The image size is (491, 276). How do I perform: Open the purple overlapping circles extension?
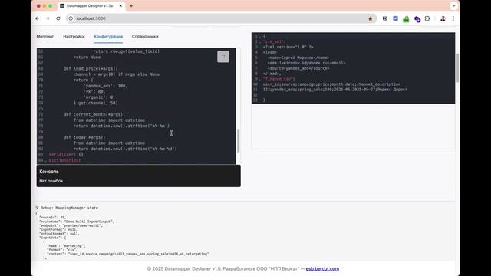point(417,19)
